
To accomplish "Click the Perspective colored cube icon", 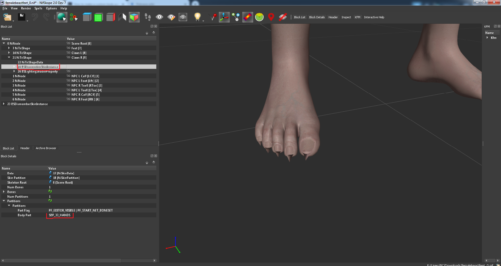I will (134, 17).
